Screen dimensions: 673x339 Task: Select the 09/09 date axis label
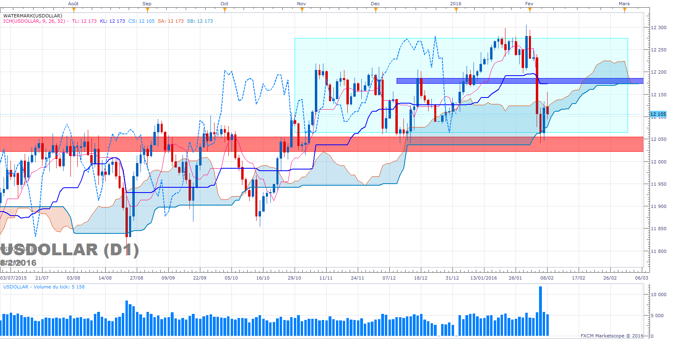coord(168,278)
